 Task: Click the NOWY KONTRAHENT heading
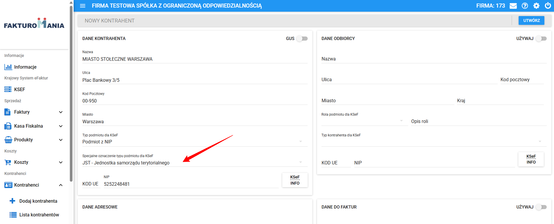click(x=110, y=21)
